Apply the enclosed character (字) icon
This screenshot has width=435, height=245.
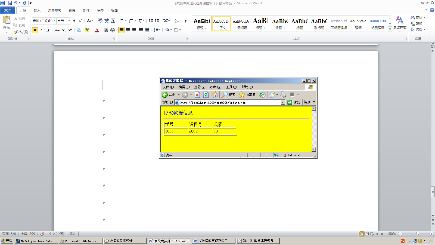pyautogui.click(x=113, y=30)
